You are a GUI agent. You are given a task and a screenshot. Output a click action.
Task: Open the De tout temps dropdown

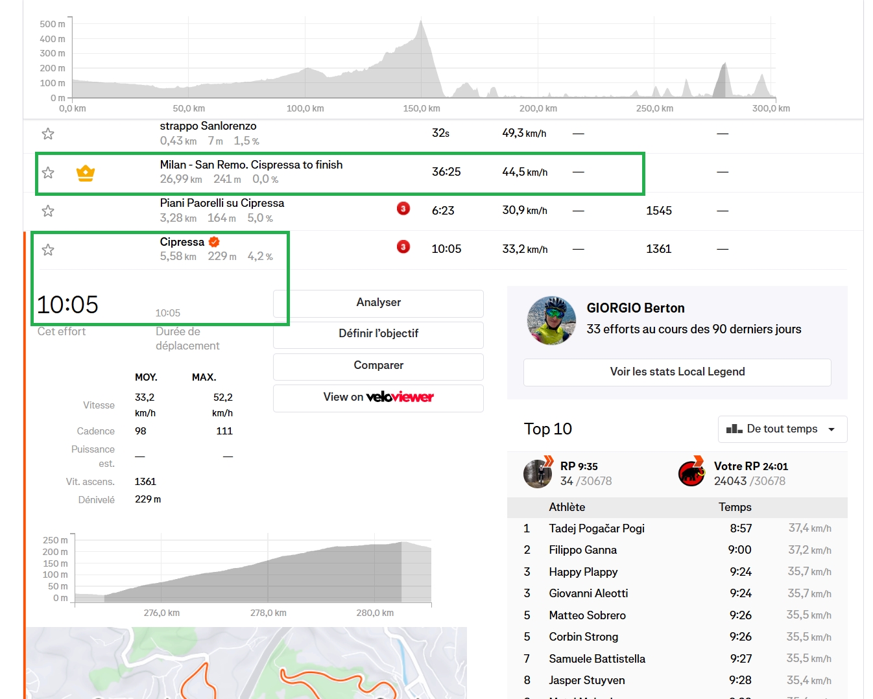[x=782, y=429]
